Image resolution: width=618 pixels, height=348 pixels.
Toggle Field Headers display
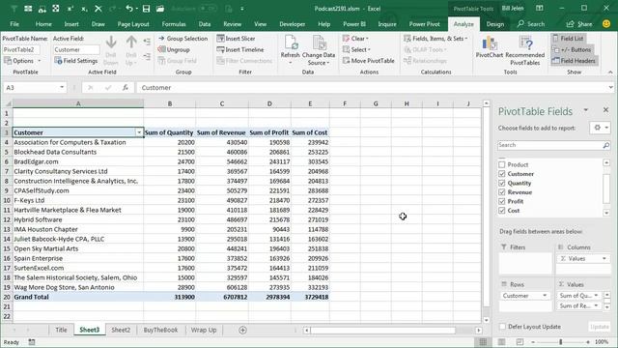[x=574, y=61]
